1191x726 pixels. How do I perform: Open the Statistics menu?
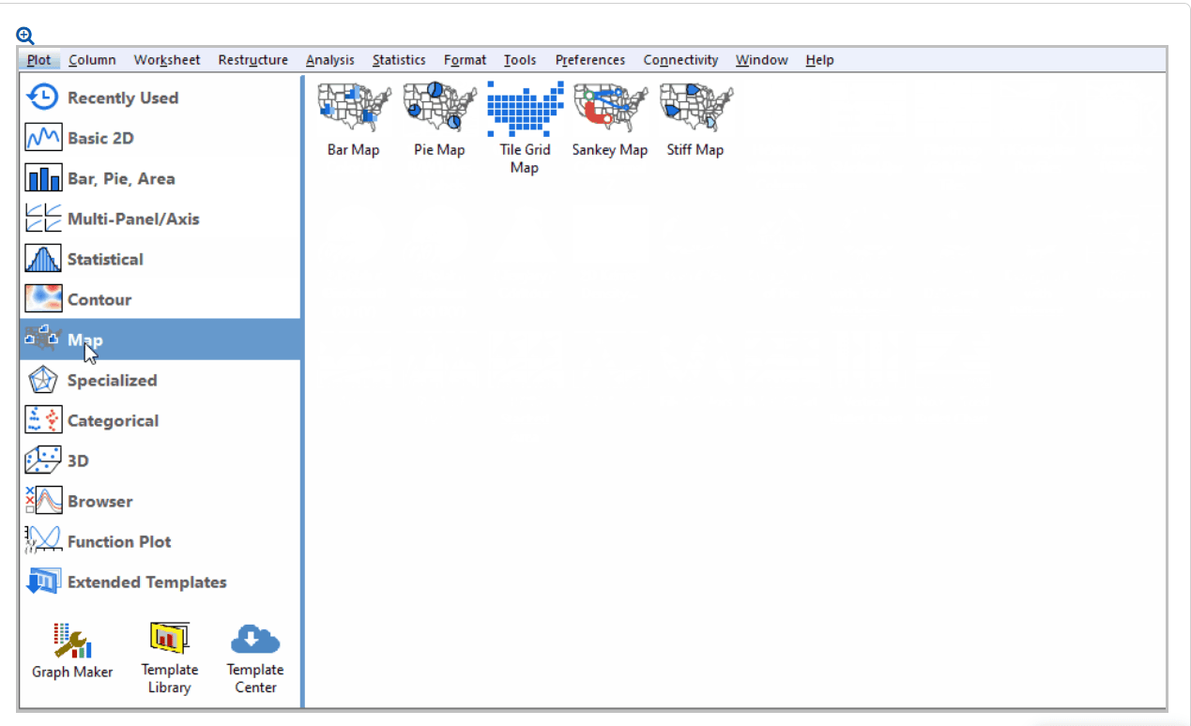[399, 59]
